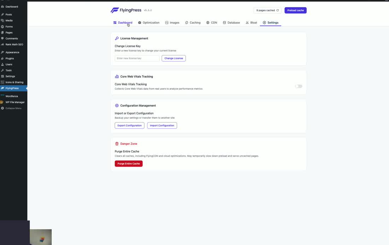The height and width of the screenshot is (245, 389).
Task: Click the Database tab cylinder icon
Action: (224, 23)
